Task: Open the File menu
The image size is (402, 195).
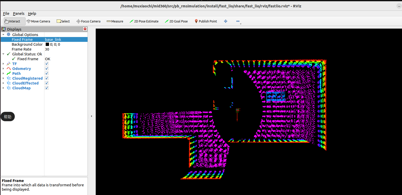Action: (x=6, y=14)
